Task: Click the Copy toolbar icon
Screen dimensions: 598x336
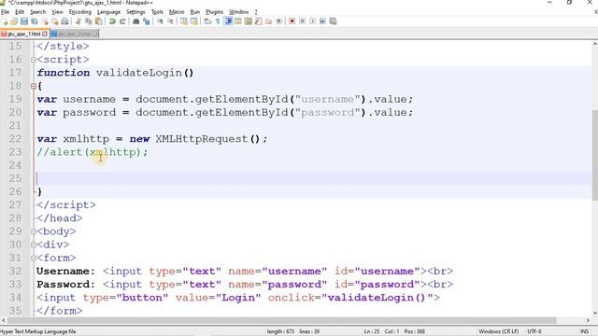Action: (x=89, y=21)
